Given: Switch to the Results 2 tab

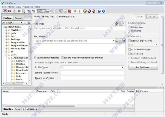Looking at the screenshot, I should tap(19, 109).
